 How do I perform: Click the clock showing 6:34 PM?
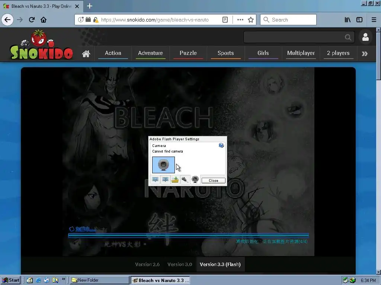pos(368,281)
